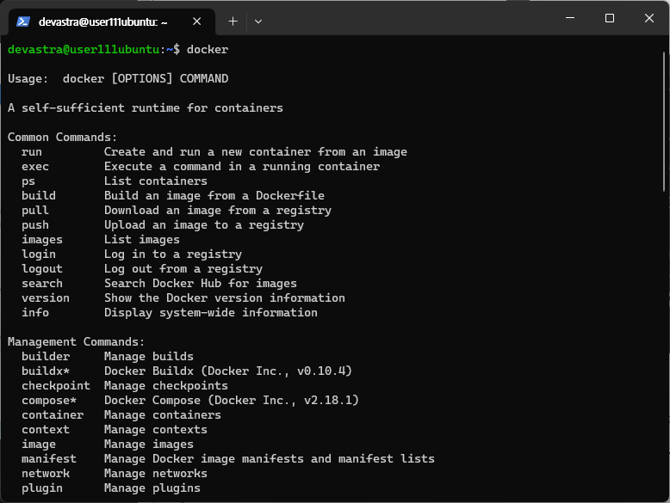Click the 'logout' command name
The width and height of the screenshot is (670, 503).
pyautogui.click(x=42, y=269)
